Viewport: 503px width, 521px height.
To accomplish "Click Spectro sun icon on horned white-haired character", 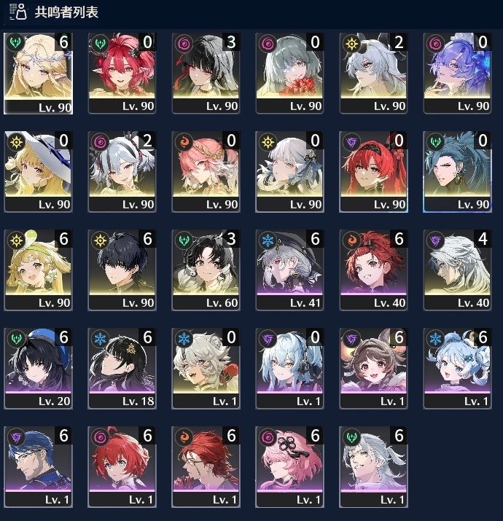I will [x=351, y=44].
